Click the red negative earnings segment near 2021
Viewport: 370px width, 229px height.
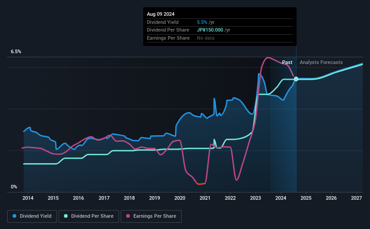(x=201, y=183)
